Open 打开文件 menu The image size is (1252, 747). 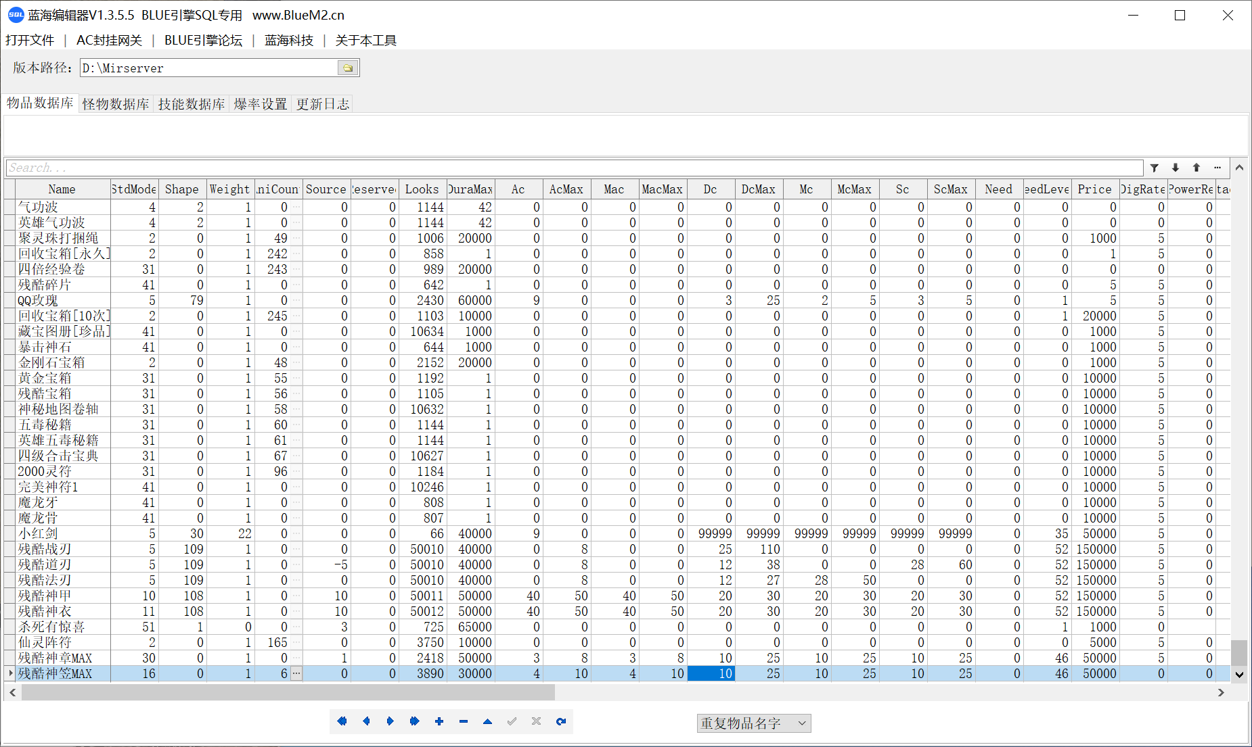(30, 40)
